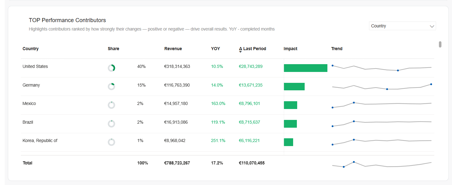Sort by YOY column header

point(215,49)
